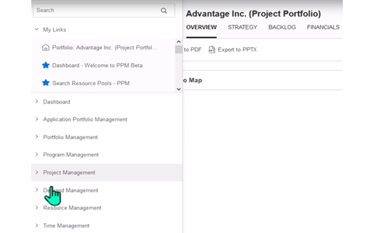Click the Export to PPTX button
The height and width of the screenshot is (233, 374).
click(x=233, y=50)
